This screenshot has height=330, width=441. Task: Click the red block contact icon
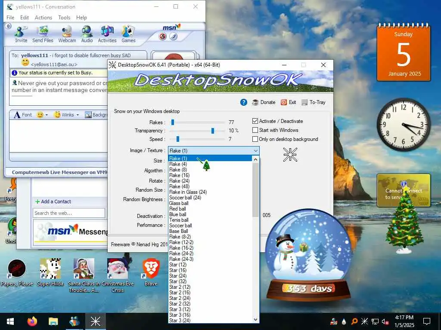point(162,37)
